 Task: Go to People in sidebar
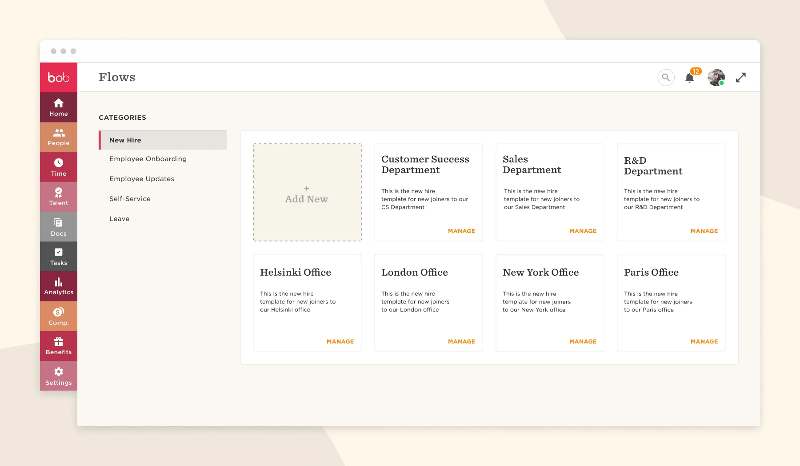(59, 137)
